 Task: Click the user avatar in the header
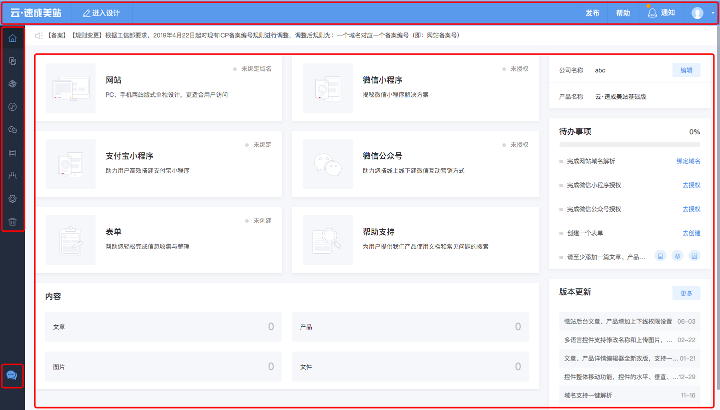697,13
